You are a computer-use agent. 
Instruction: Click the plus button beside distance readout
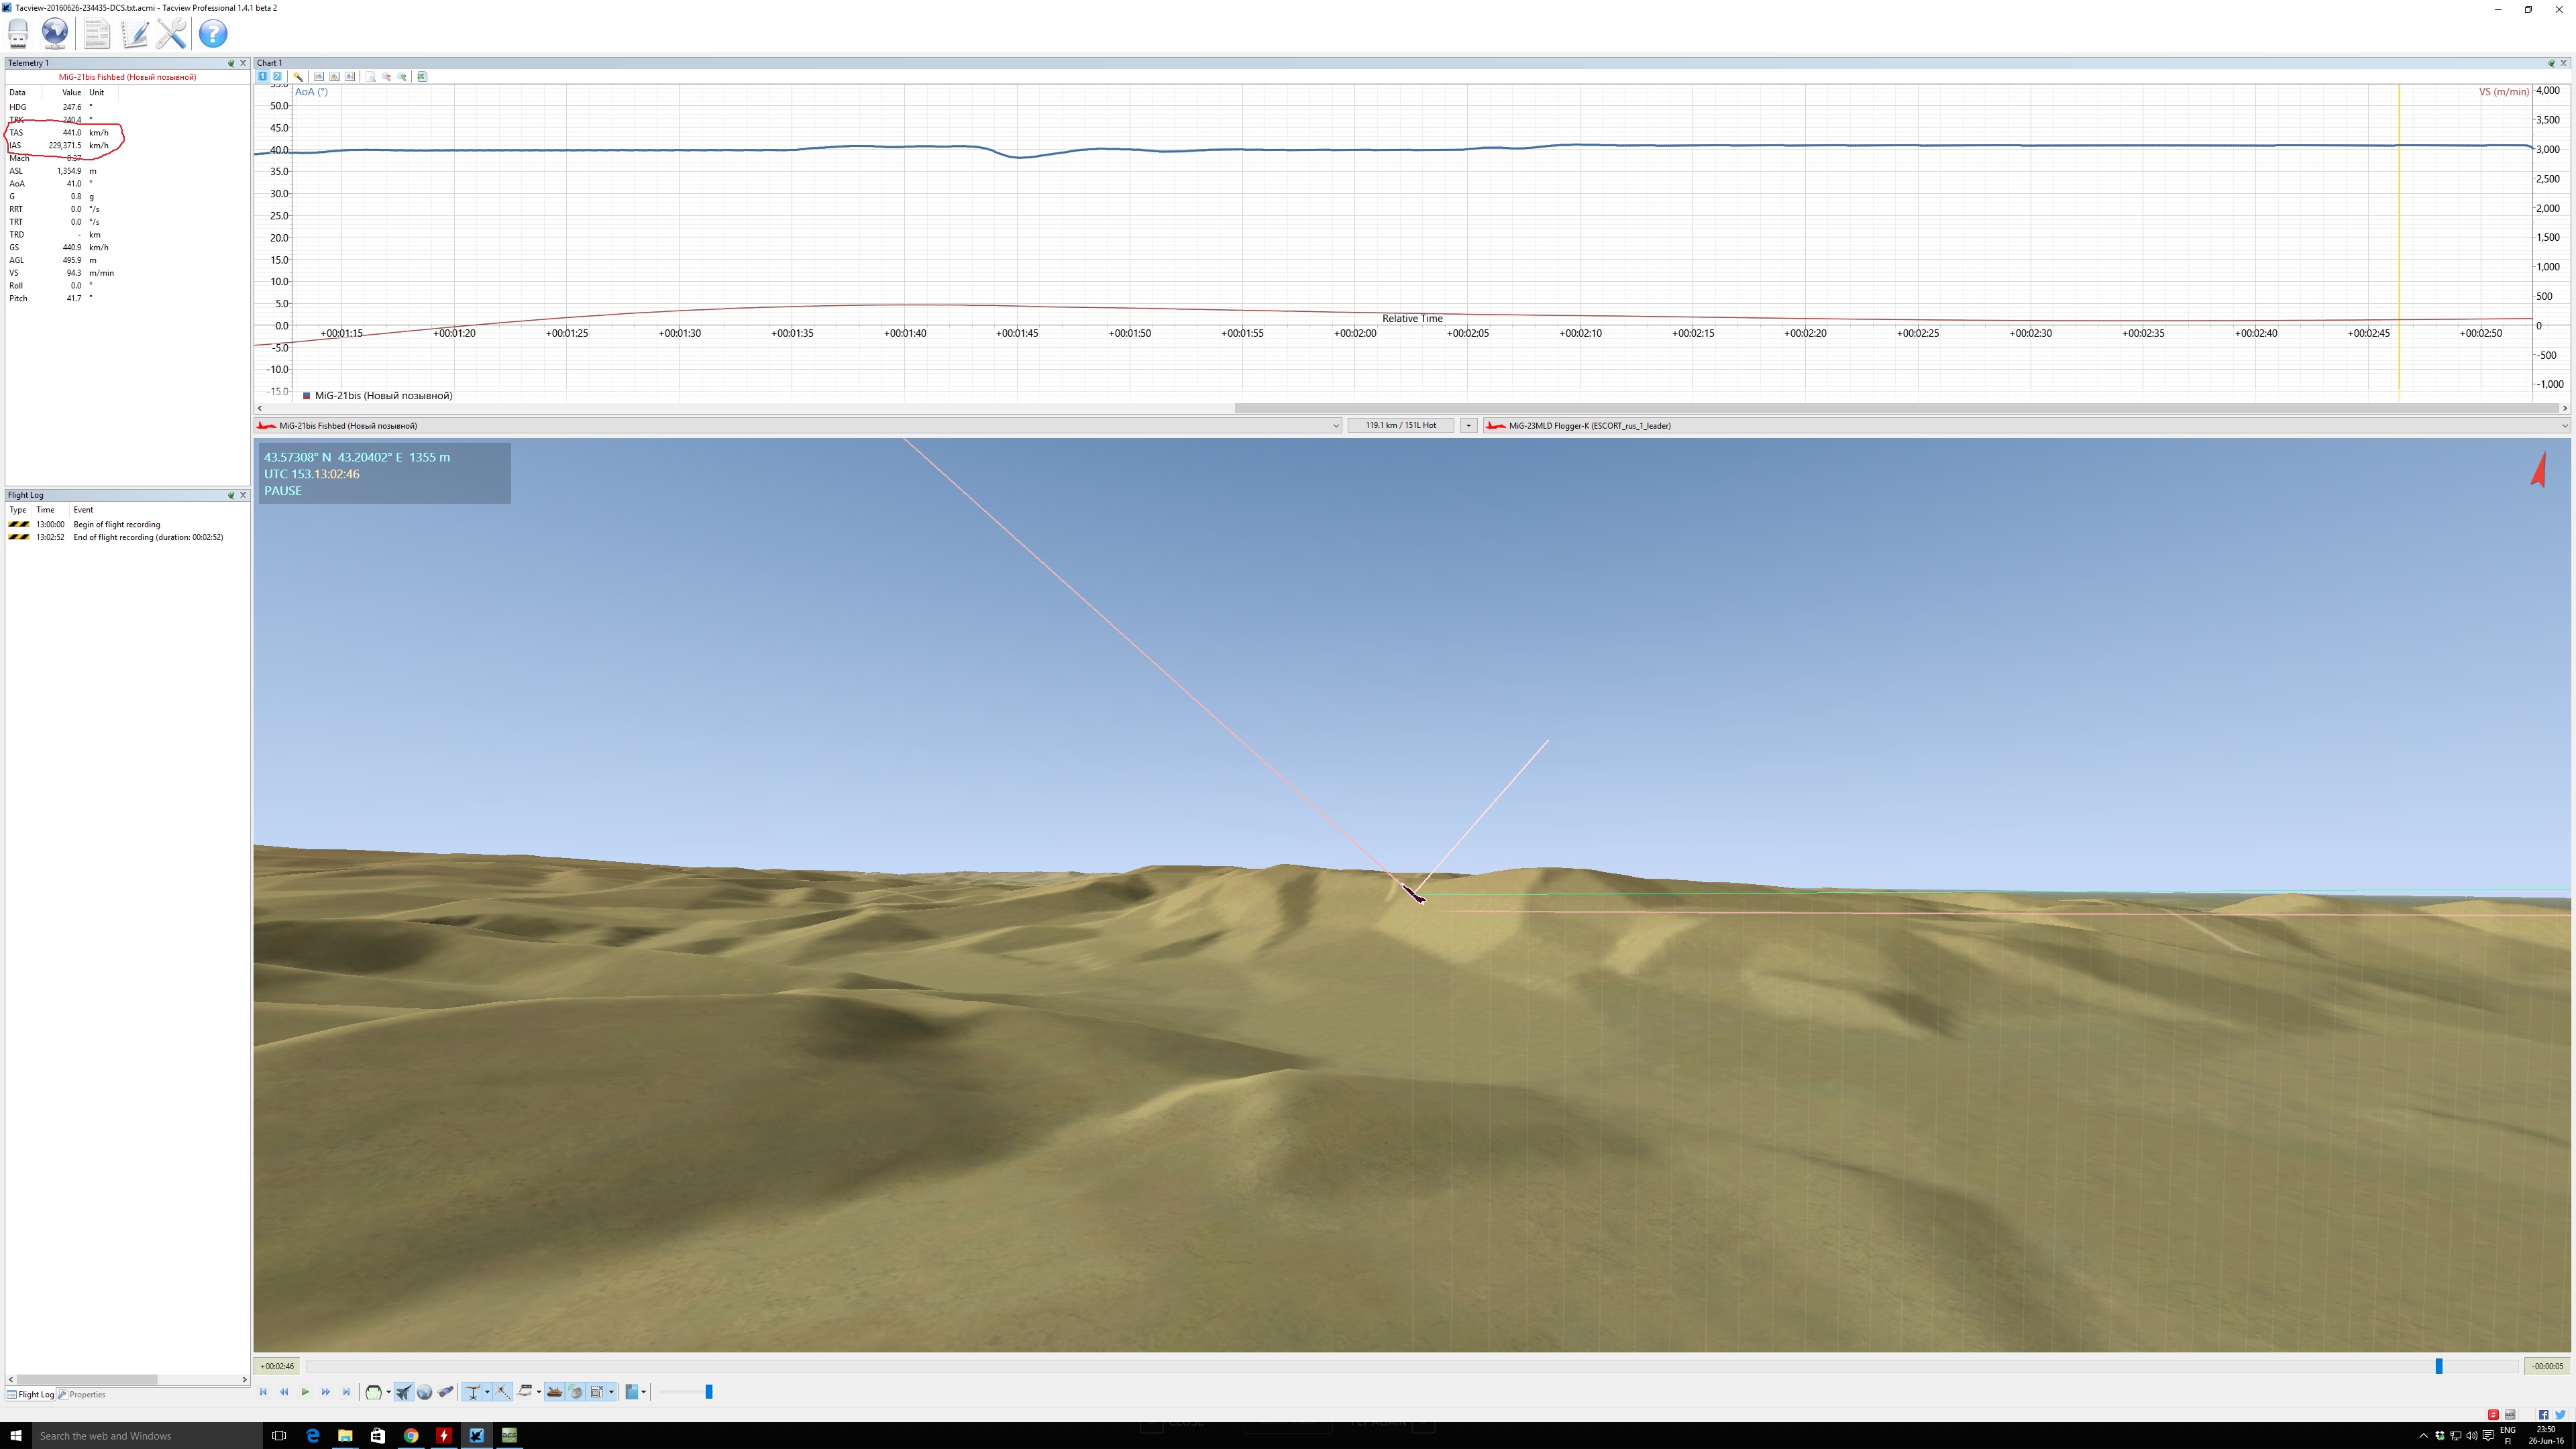(1468, 426)
